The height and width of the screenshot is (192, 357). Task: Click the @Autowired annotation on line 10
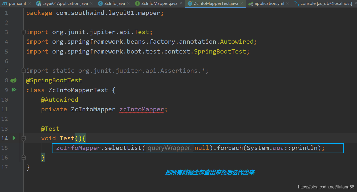click(60, 100)
